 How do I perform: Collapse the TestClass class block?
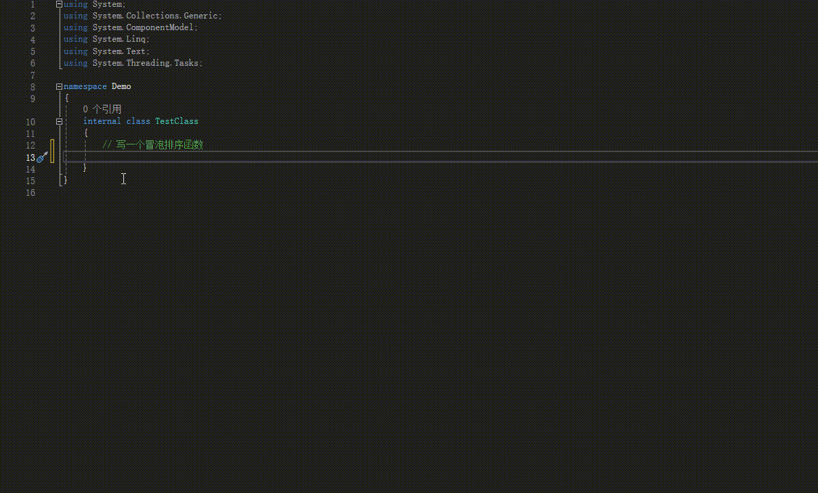pos(59,121)
